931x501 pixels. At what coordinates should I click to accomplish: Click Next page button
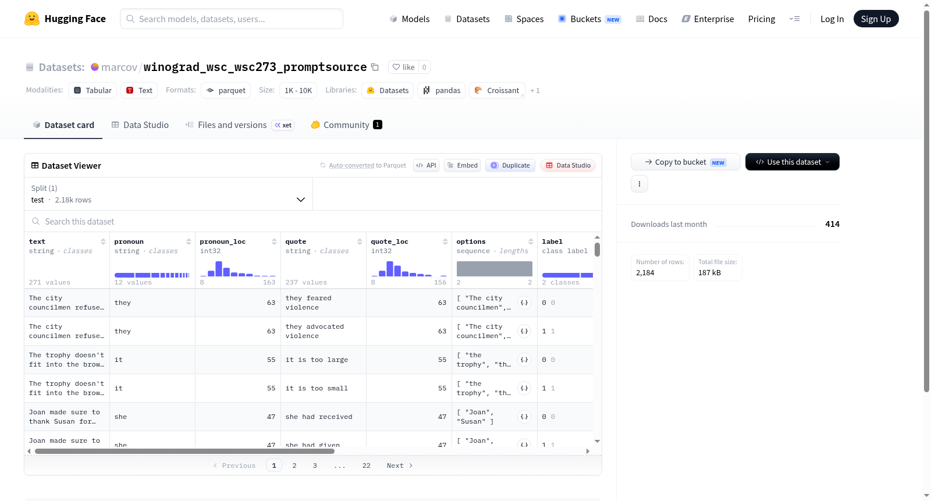click(400, 466)
